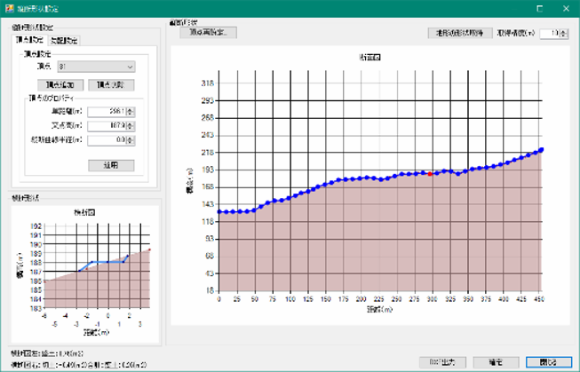Open the 頂点 vertex number dropdown
This screenshot has height=372, width=580.
click(x=96, y=67)
